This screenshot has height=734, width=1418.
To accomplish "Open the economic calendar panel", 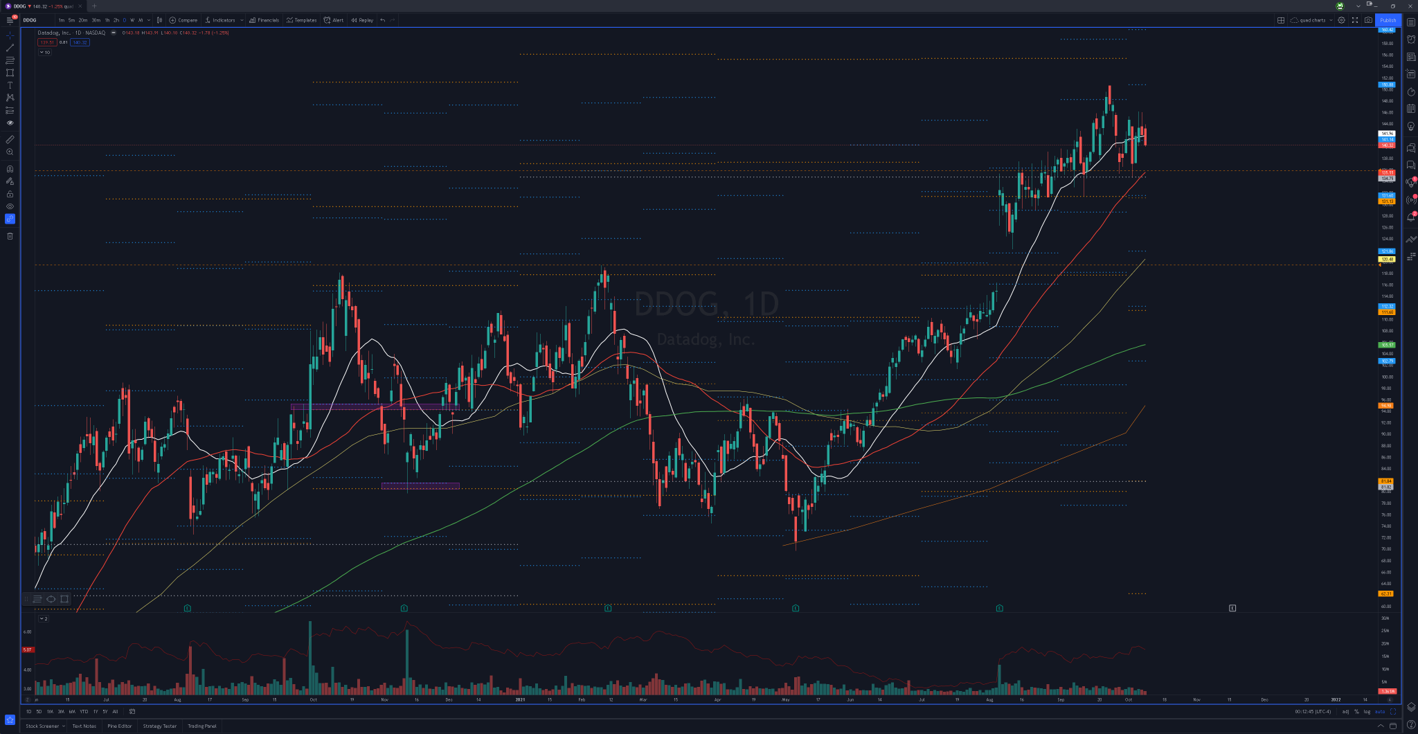I will (x=1411, y=109).
